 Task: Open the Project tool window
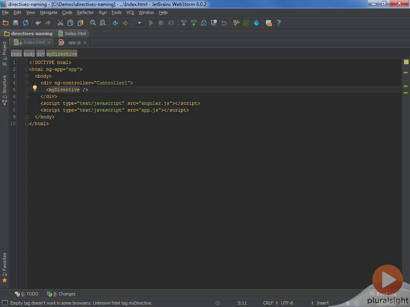point(4,54)
